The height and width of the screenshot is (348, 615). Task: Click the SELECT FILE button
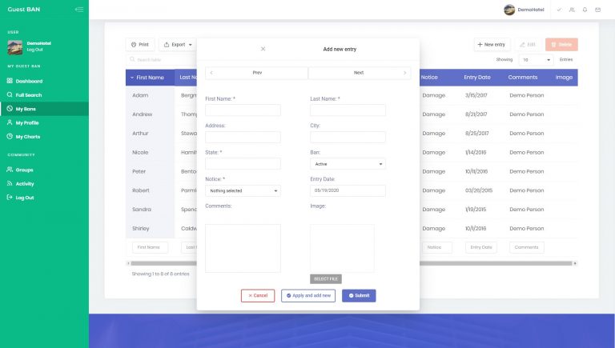(326, 278)
